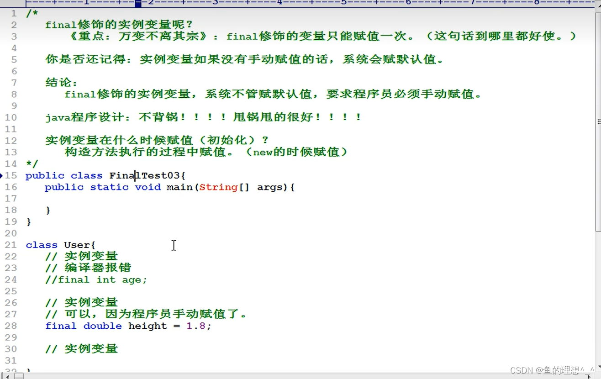Viewport: 601px width, 379px height.
Task: Click the CSDN @鱼的理想 watermark link
Action: coord(550,371)
